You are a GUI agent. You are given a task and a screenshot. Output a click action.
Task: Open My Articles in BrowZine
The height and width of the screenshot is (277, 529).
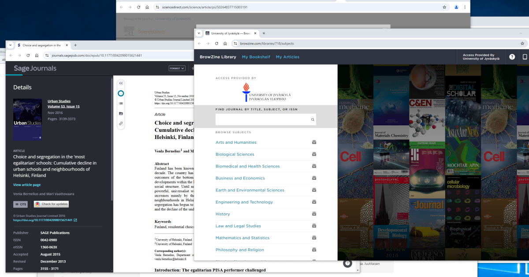(x=287, y=57)
